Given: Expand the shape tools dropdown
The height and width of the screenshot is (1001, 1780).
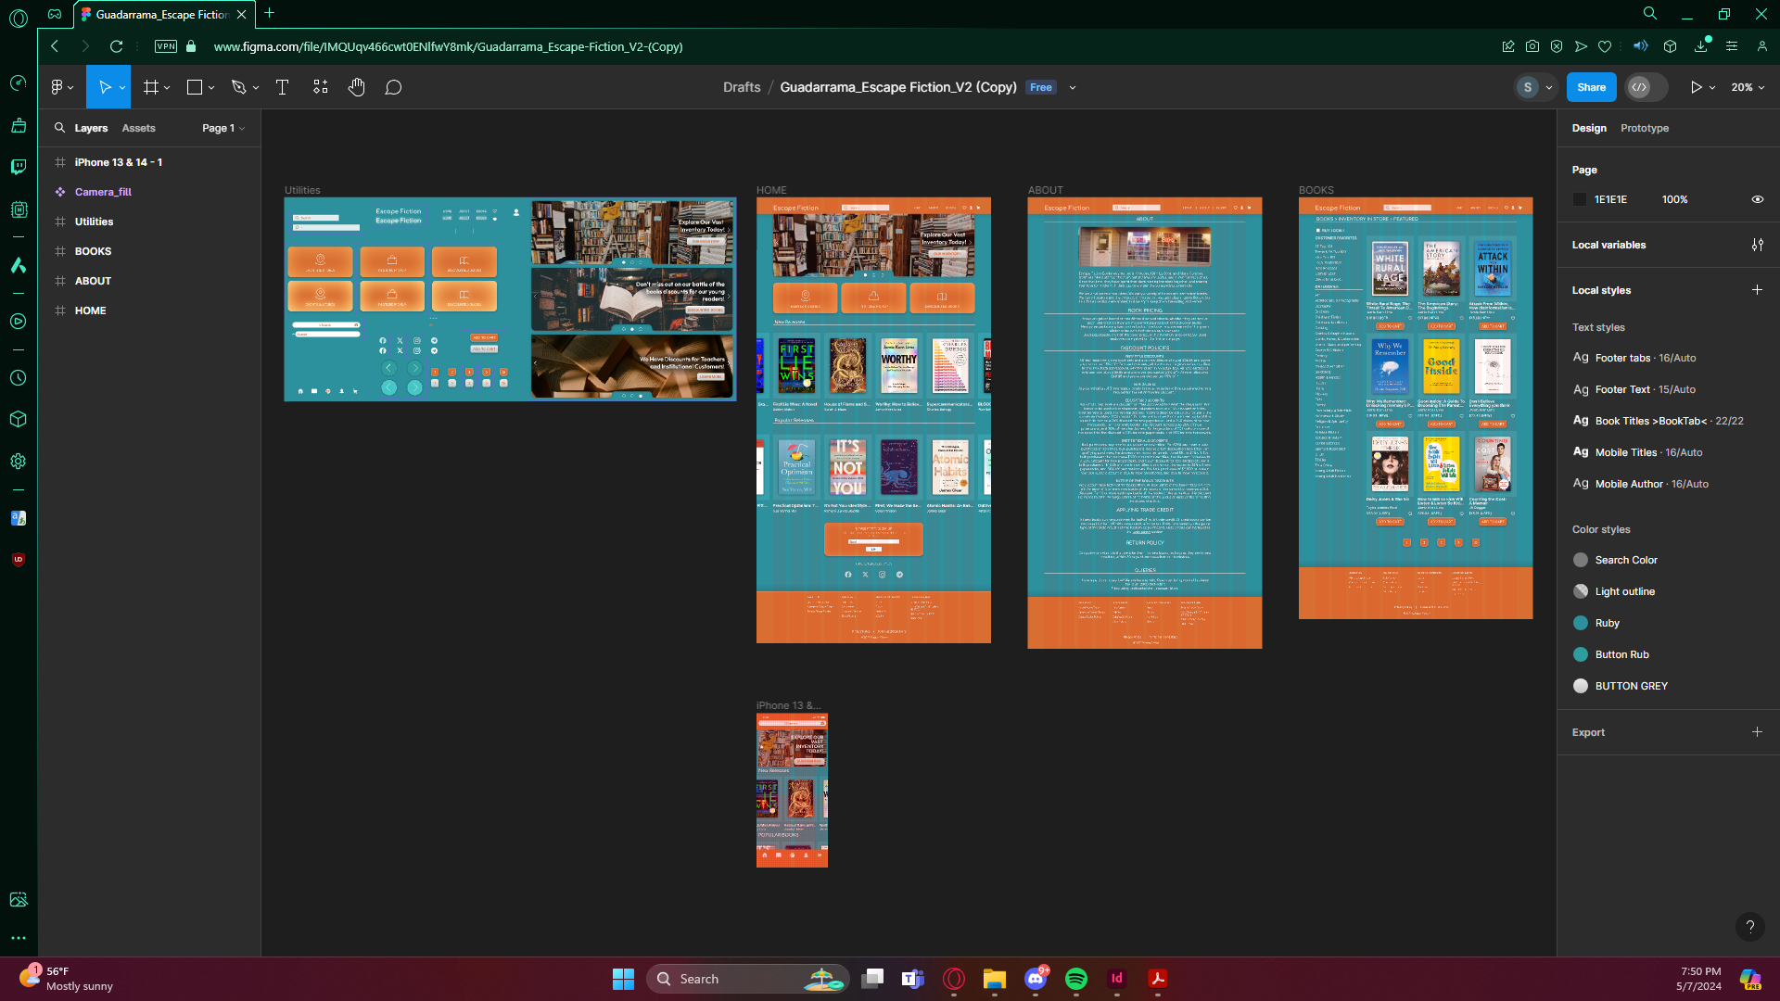Looking at the screenshot, I should point(211,88).
